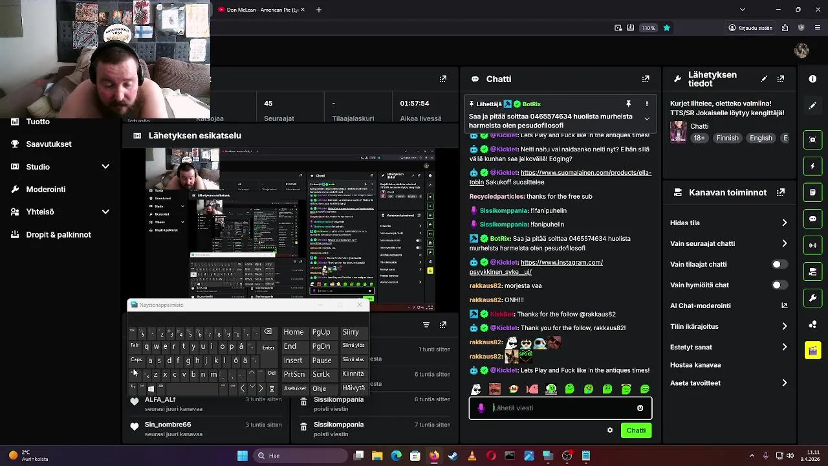Viewport: 828px width, 466px height.
Task: Click Kirjaudu sisään button
Action: pyautogui.click(x=750, y=28)
